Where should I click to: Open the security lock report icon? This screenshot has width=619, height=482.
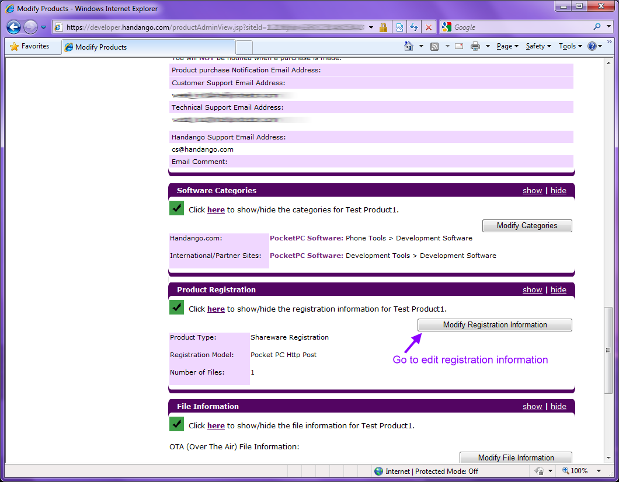point(383,27)
